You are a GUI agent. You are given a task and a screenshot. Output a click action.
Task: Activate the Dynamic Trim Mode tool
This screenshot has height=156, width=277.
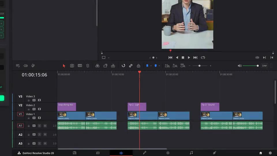(80, 66)
